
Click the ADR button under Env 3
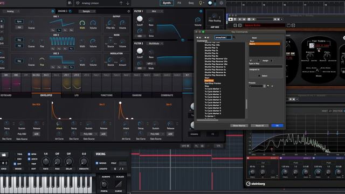click(170, 134)
